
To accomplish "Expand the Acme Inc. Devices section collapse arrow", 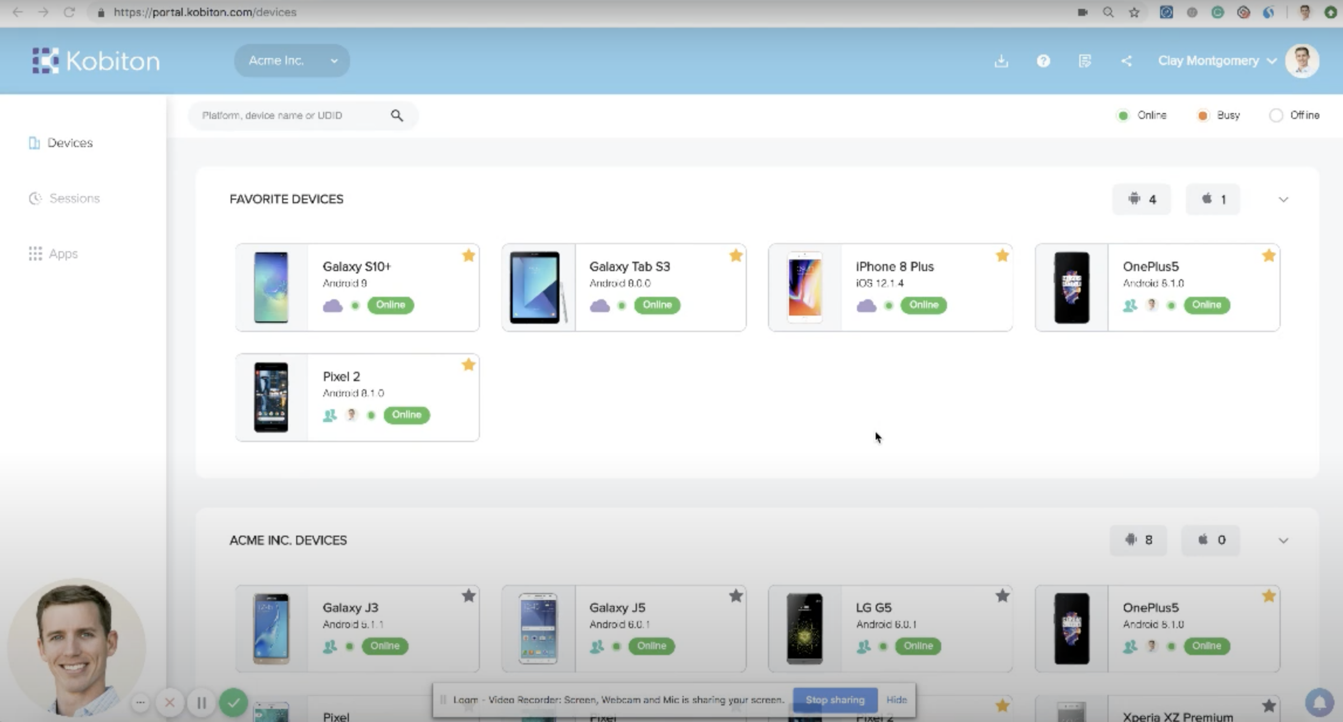I will coord(1283,540).
